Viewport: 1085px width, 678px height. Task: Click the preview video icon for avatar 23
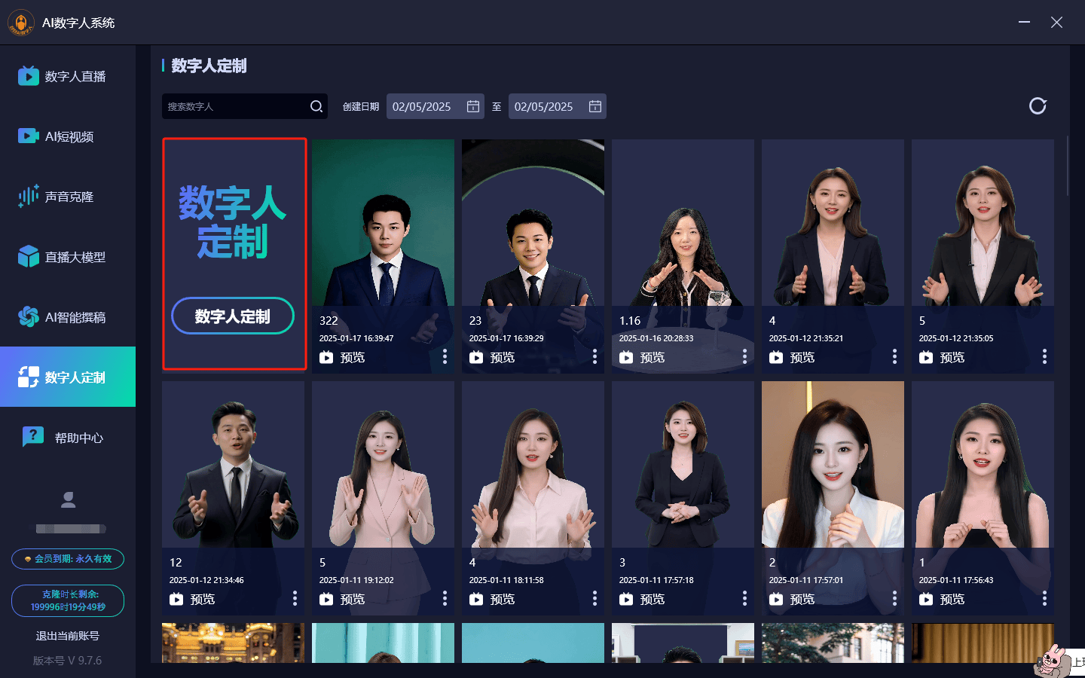coord(476,357)
